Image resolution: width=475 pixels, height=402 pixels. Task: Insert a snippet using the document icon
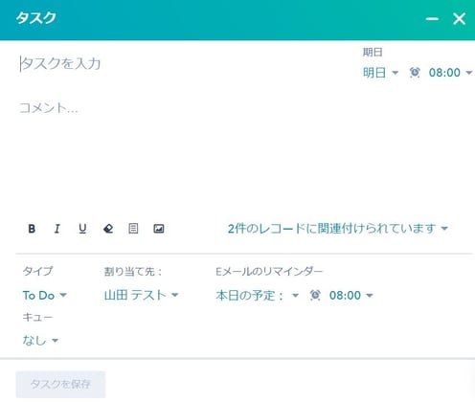click(133, 229)
